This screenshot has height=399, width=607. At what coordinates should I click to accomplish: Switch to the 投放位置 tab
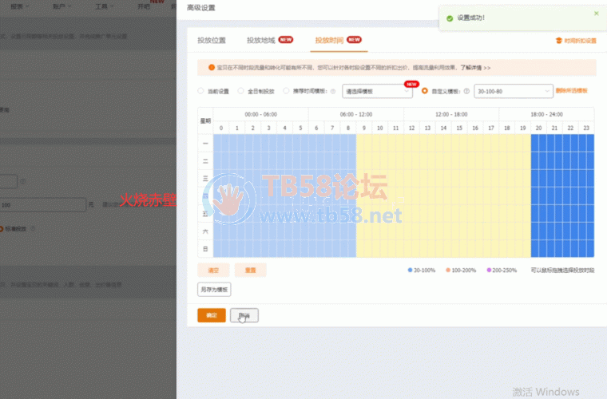tap(211, 40)
